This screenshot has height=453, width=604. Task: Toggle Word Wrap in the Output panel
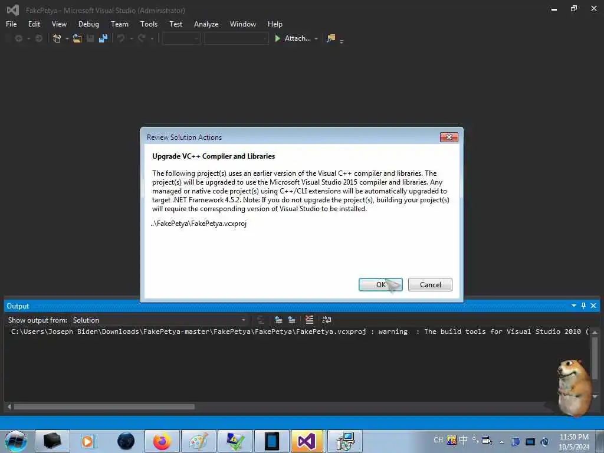tap(327, 320)
